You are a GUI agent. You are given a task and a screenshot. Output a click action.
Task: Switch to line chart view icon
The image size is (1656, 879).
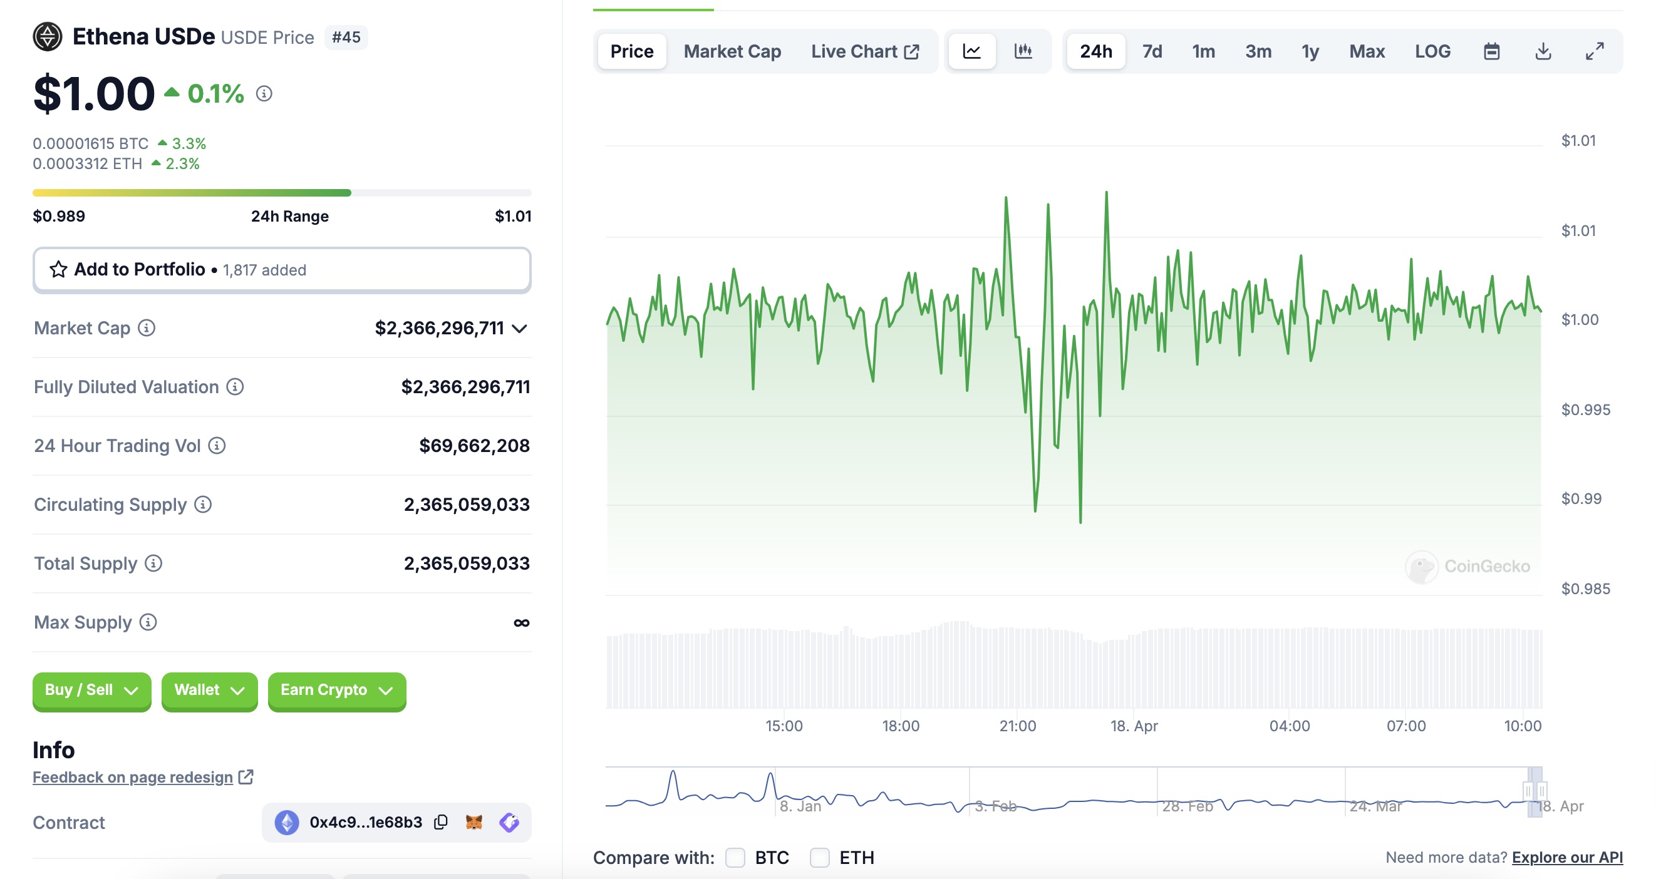[971, 51]
